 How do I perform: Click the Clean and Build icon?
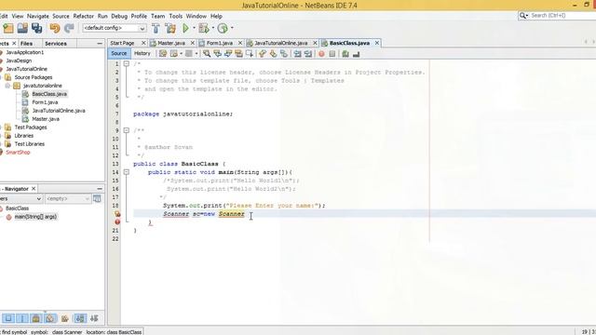(170, 28)
